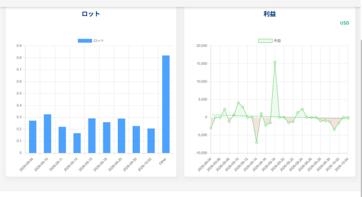Select the 2026-10-02 bar in lot chart

[x=151, y=141]
